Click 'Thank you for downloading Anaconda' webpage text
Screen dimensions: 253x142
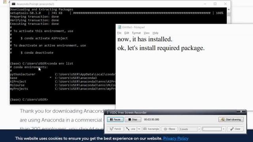[x=62, y=111]
